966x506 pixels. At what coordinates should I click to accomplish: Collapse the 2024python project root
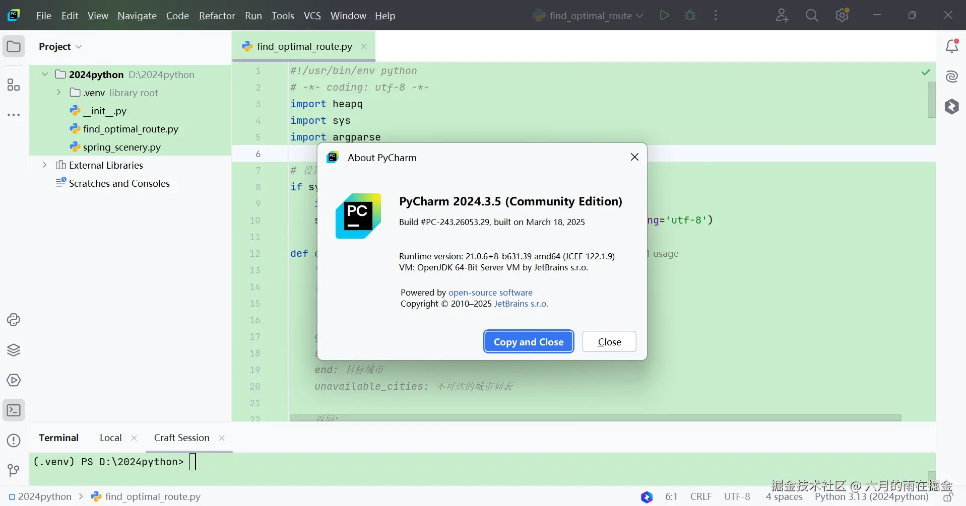(45, 75)
